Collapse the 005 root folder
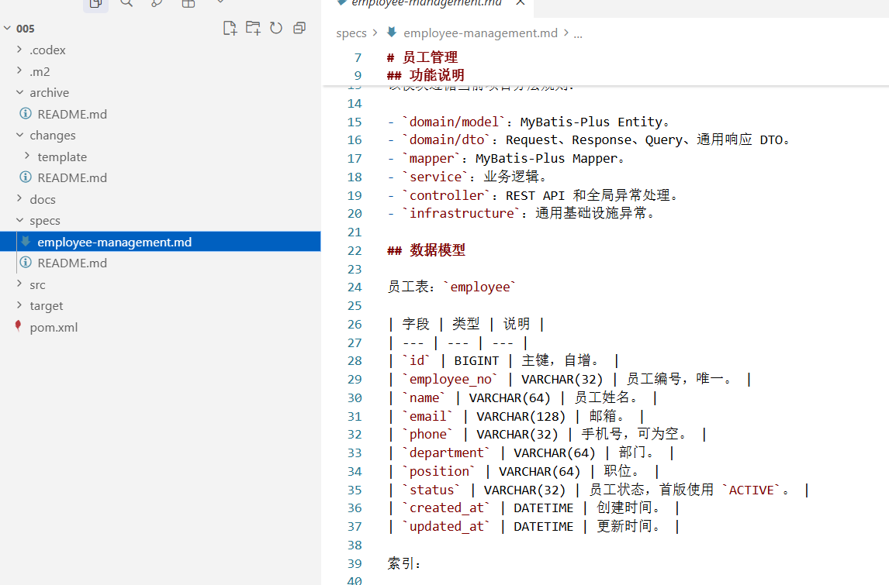 (x=8, y=28)
